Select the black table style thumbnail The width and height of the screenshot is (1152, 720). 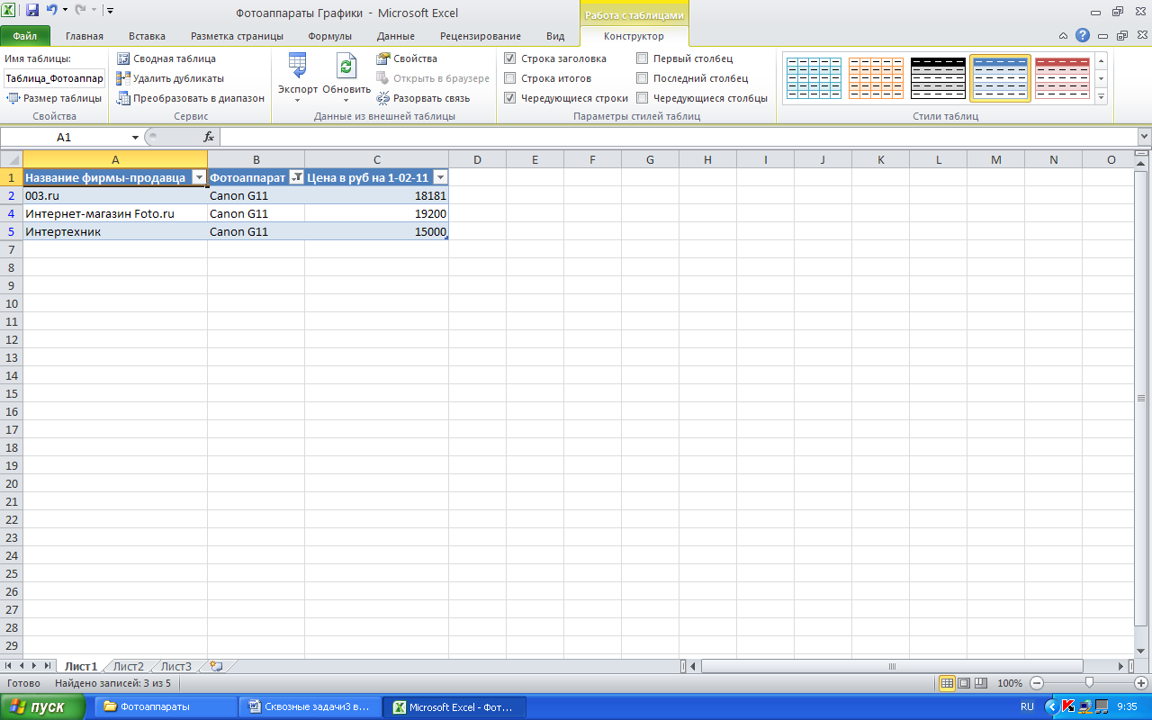coord(938,78)
